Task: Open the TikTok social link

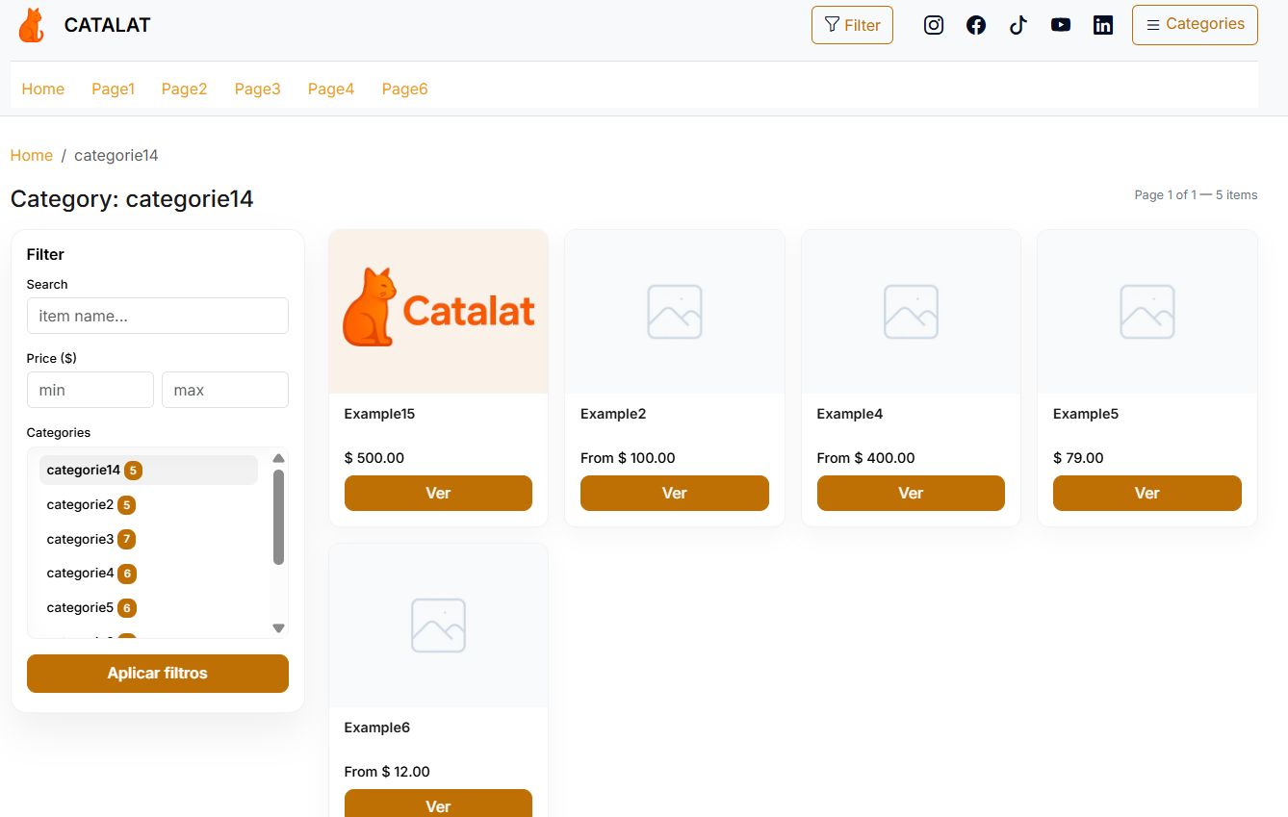Action: pos(1018,25)
